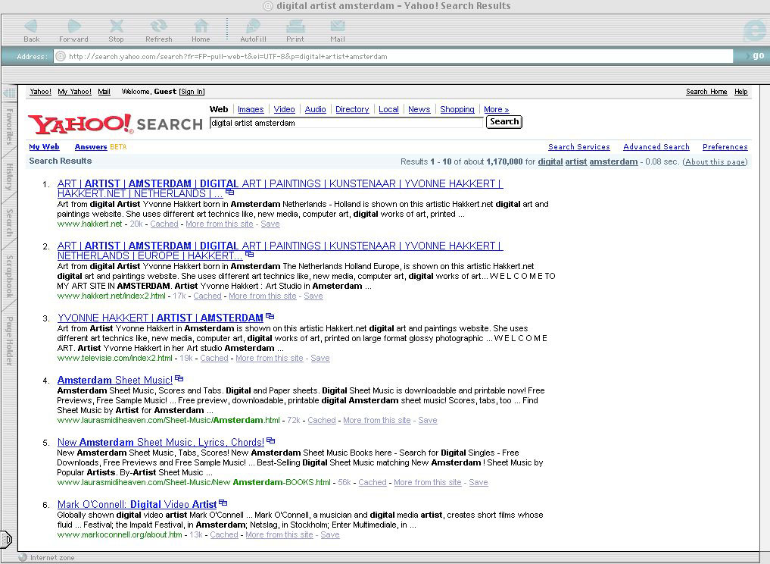Click the 'www.hakkert.net' green URL text
Screen dimensions: 770x564
pos(89,224)
